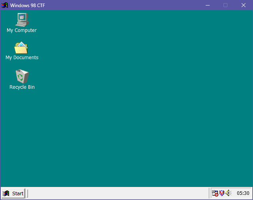Click the antivirus shield tray icon
Viewport: 253px width, 200px height.
tap(222, 193)
